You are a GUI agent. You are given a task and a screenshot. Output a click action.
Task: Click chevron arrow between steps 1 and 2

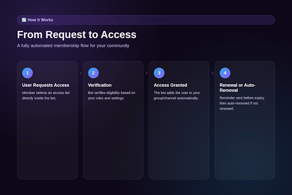pos(81,73)
